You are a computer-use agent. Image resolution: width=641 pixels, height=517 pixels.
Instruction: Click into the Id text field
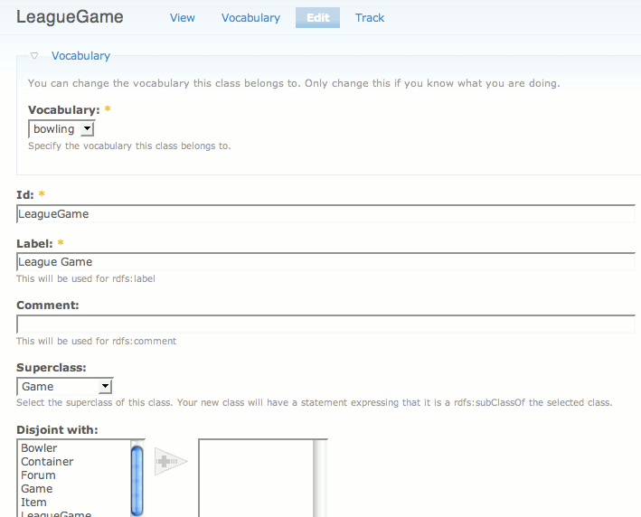[x=325, y=214]
